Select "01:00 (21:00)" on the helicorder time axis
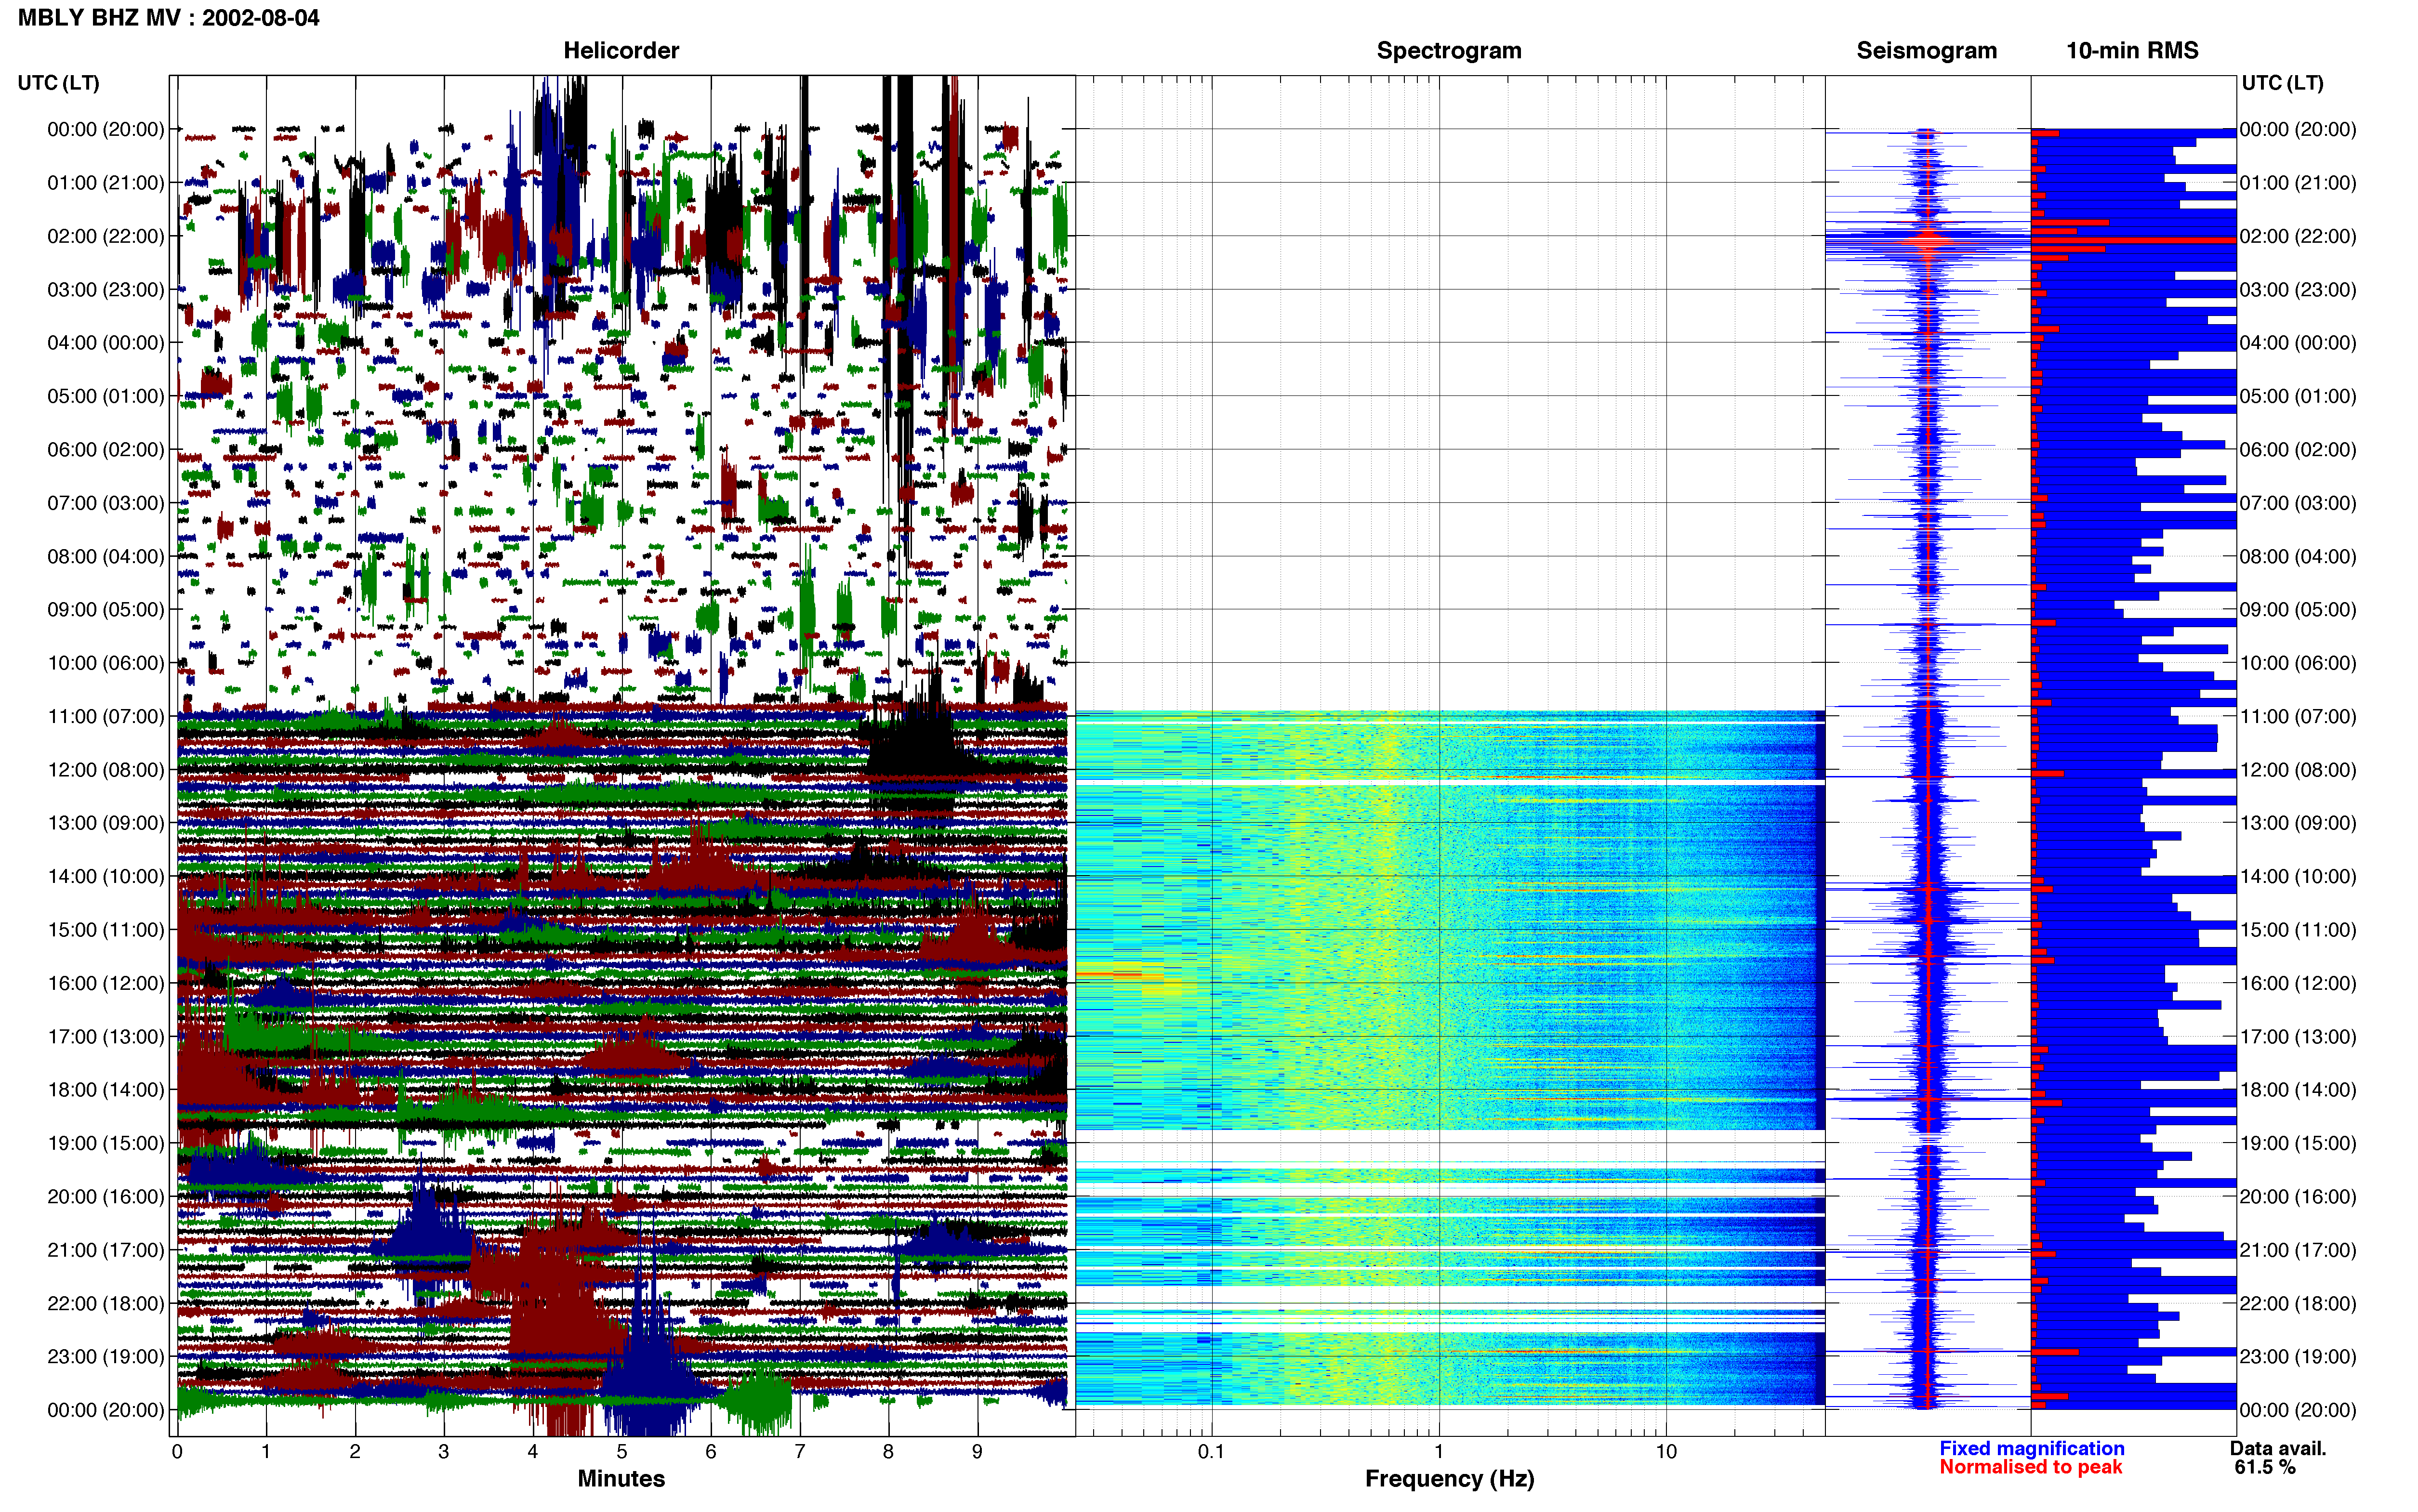Image resolution: width=2418 pixels, height=1512 pixels. 106,183
